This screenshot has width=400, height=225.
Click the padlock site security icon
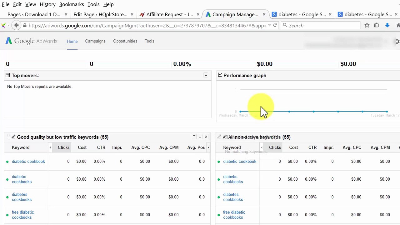point(25,25)
